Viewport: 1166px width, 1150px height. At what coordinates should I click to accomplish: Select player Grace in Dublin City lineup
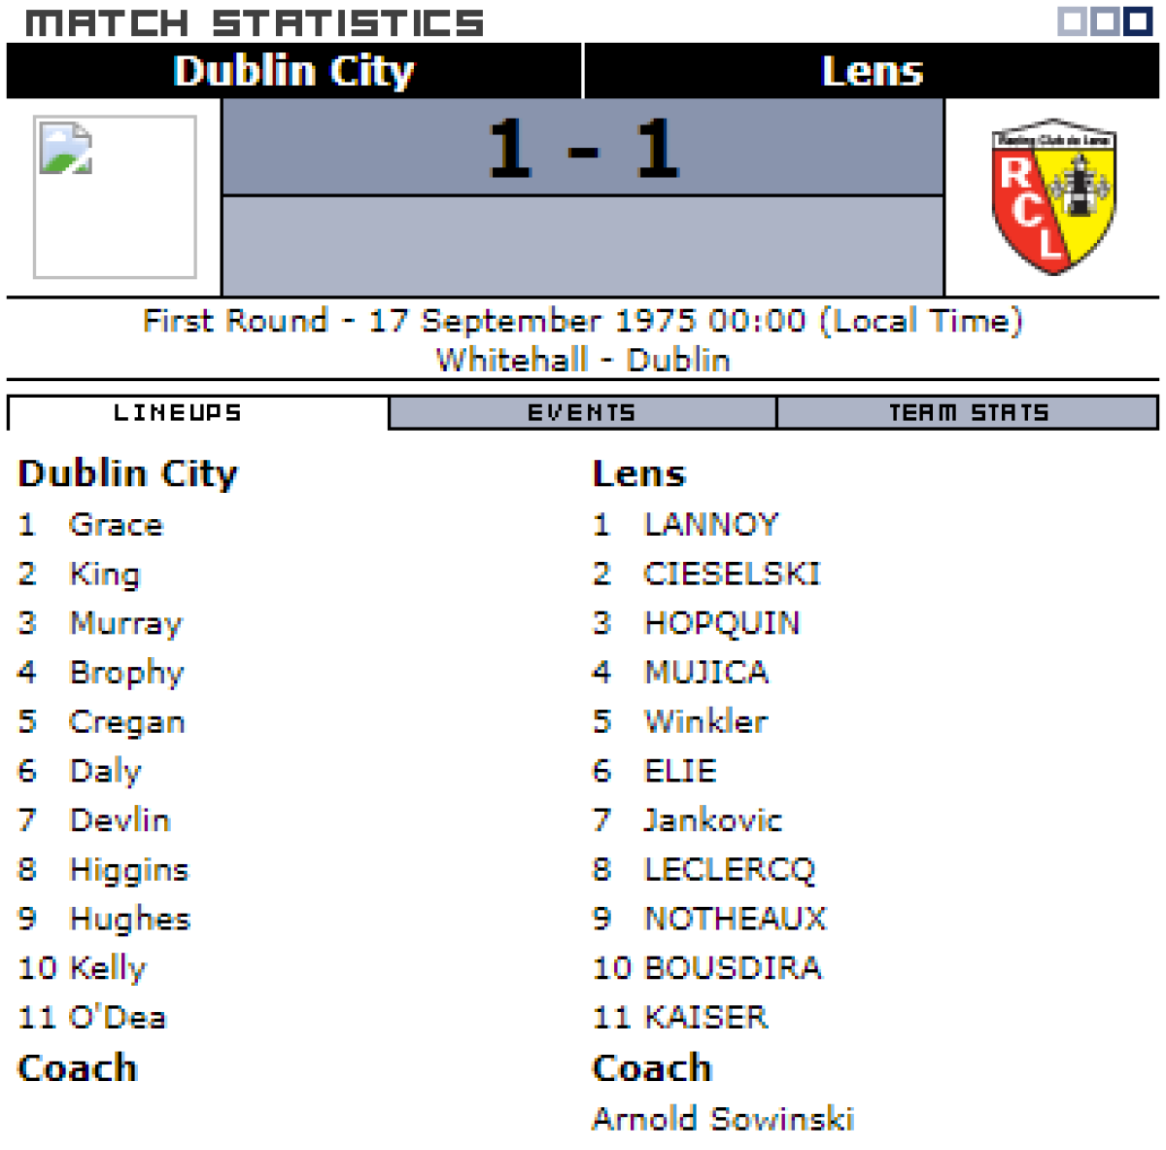pyautogui.click(x=117, y=525)
